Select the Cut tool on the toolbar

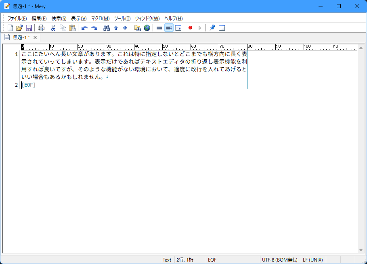[53, 28]
